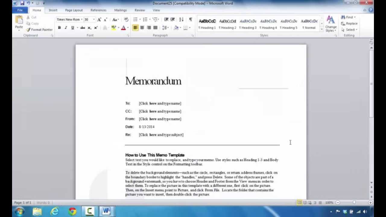Viewport: 386px width, 217px height.
Task: Click the Cut scissors command
Action: [31, 17]
